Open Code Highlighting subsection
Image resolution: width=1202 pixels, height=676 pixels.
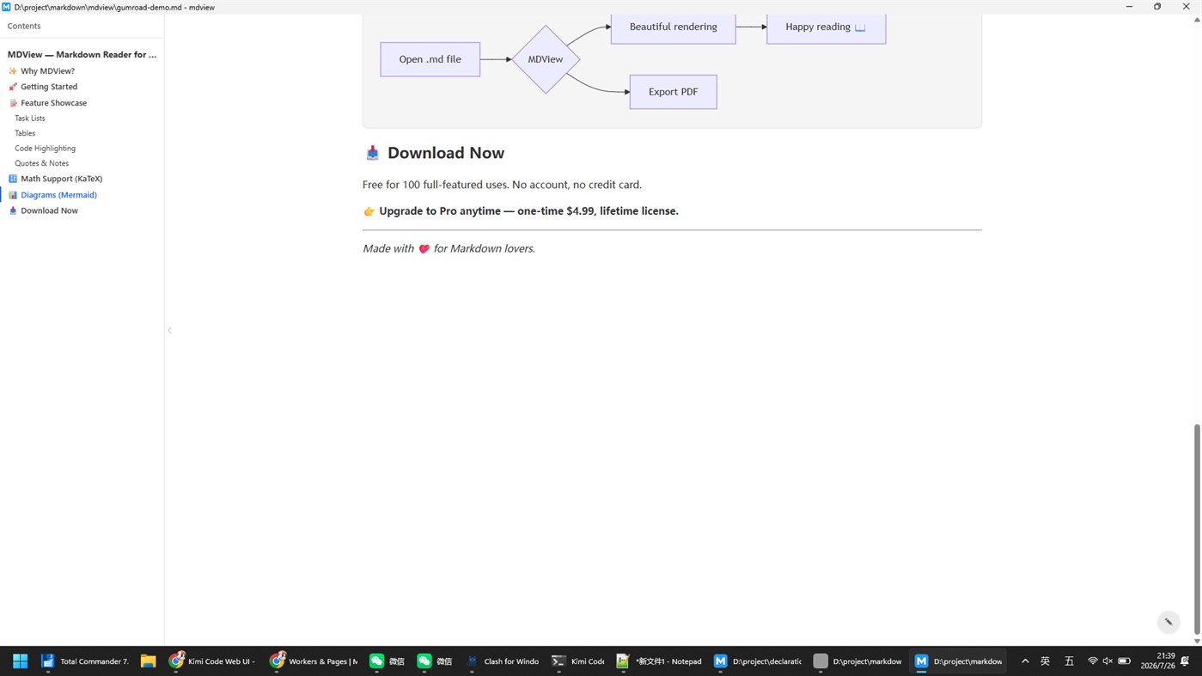tap(45, 149)
